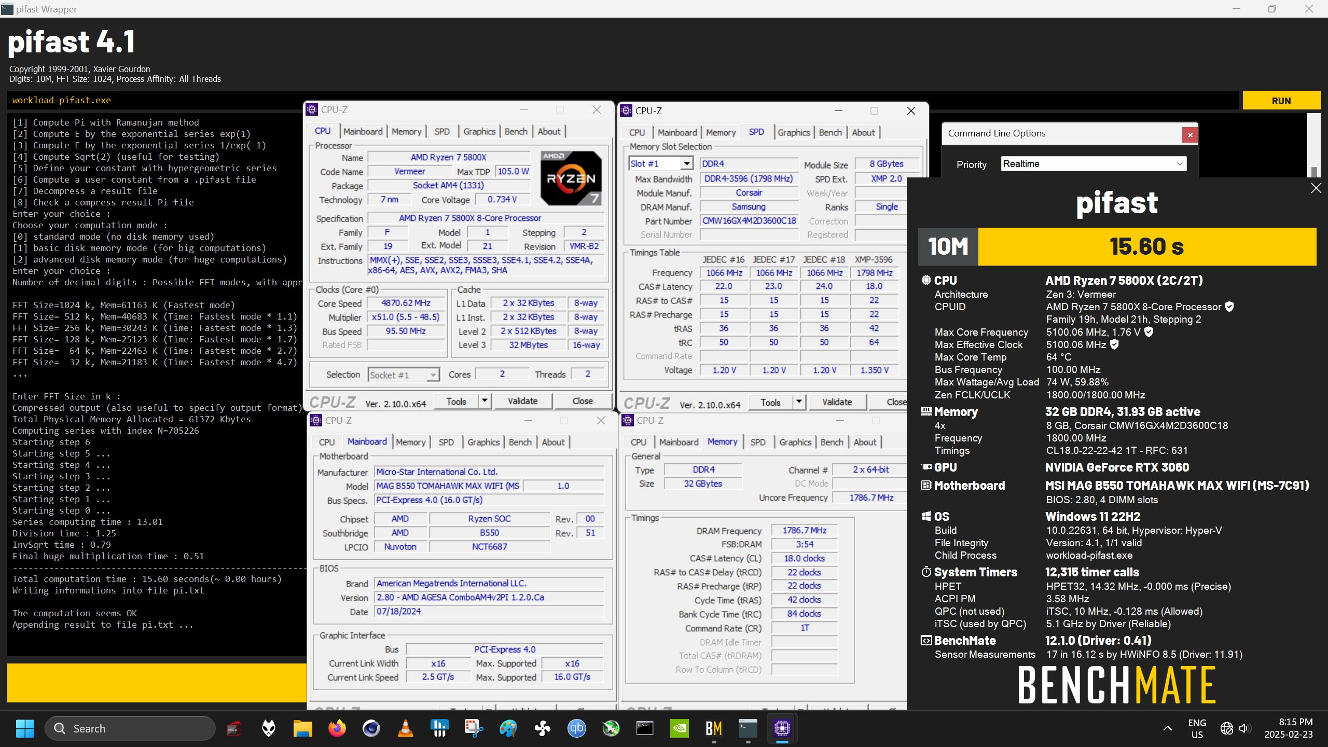Click Tools button in the CPU tab window
Viewport: 1328px width, 747px height.
click(456, 401)
